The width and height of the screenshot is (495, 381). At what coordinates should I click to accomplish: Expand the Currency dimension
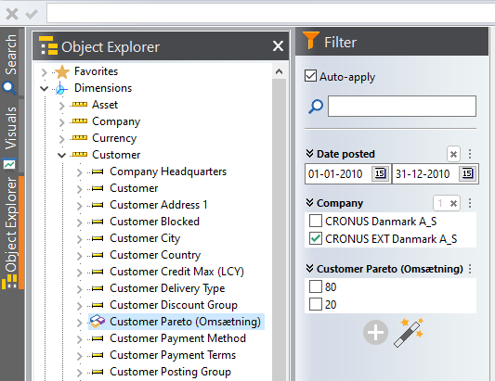pyautogui.click(x=62, y=139)
